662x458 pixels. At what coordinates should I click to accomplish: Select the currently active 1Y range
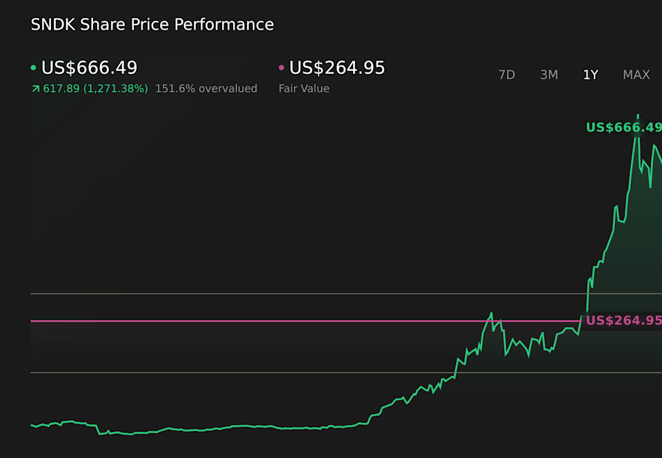[x=590, y=74]
